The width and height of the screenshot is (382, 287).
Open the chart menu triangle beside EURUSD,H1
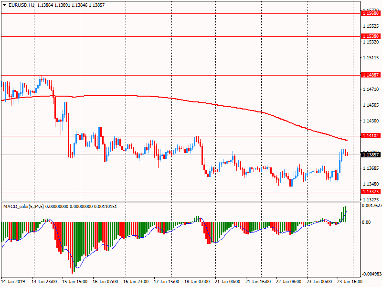pos(4,5)
